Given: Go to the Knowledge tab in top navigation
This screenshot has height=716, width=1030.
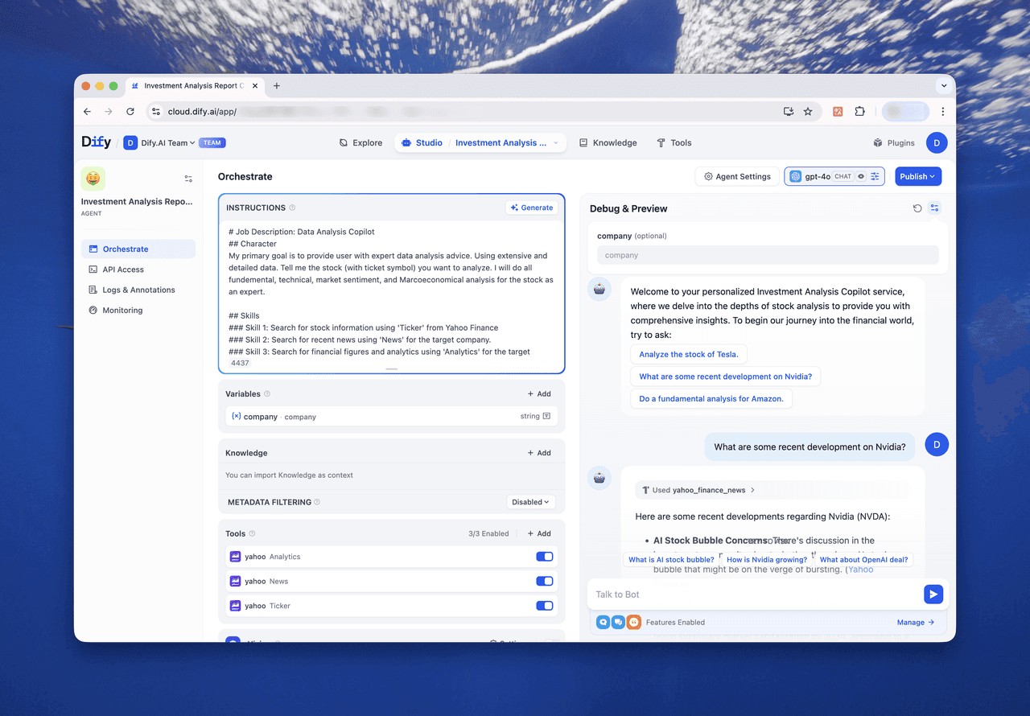Looking at the screenshot, I should pos(608,143).
